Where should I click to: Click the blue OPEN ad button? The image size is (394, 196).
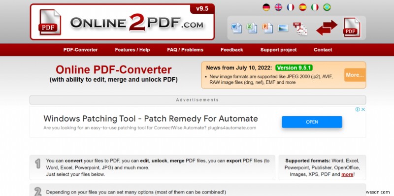click(312, 122)
